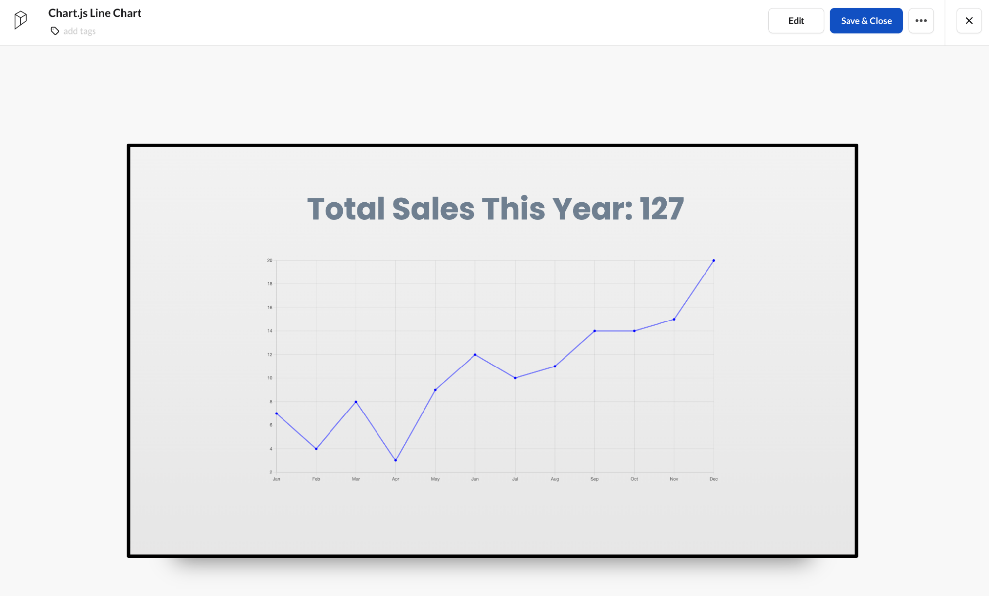Click the Jun data point peak
989x596 pixels.
[x=475, y=355]
